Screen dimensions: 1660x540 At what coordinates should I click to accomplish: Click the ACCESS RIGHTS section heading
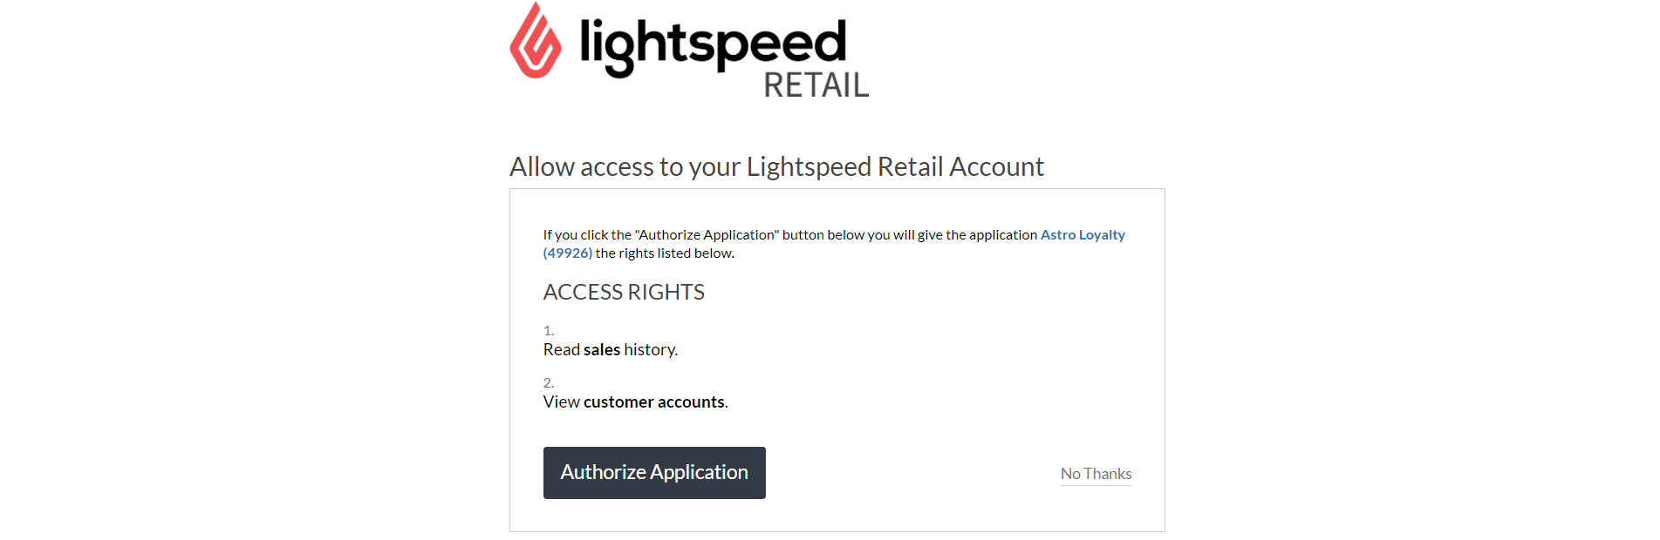click(624, 292)
